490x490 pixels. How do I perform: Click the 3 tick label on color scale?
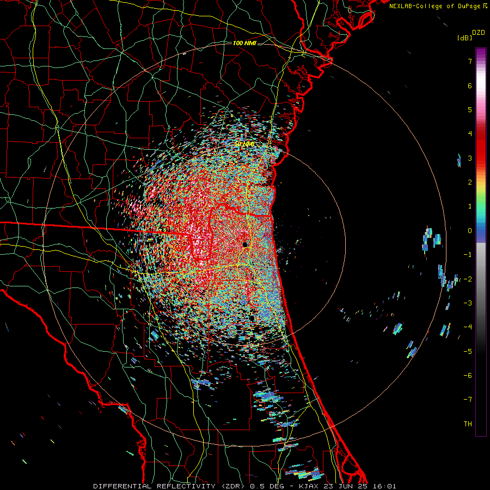470,158
